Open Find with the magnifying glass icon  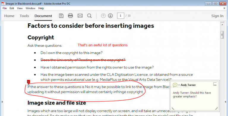point(89,16)
